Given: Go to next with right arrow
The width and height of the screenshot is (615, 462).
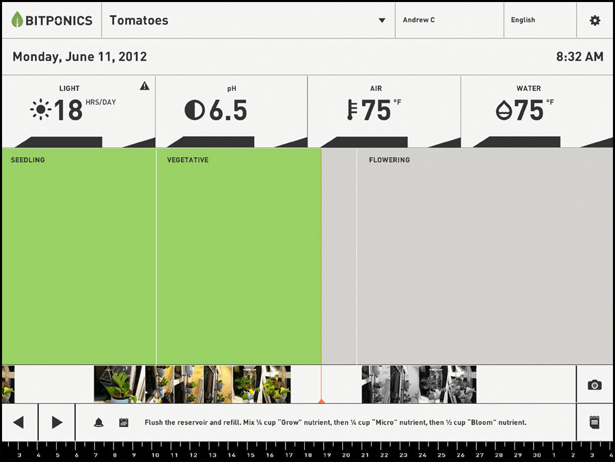Looking at the screenshot, I should click(x=57, y=422).
